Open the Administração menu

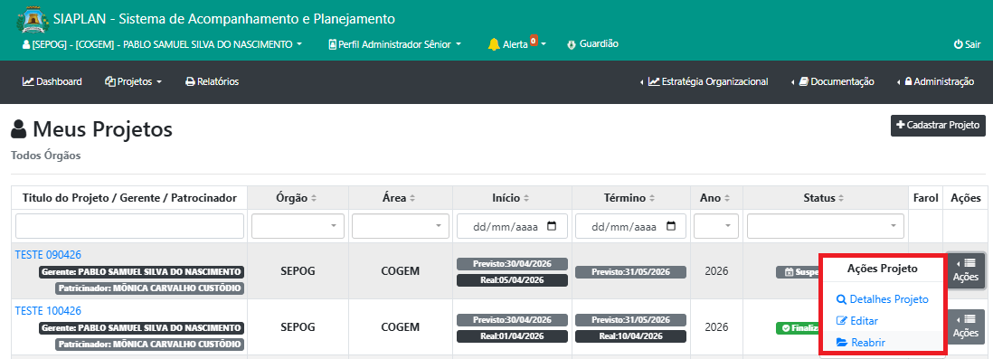(935, 81)
